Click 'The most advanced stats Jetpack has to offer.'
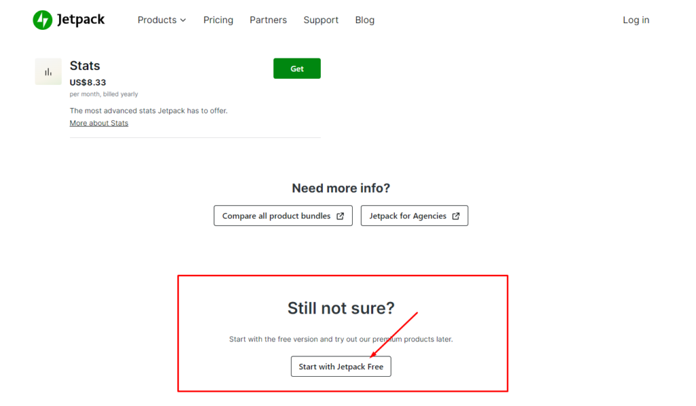696x406 pixels. 149,111
